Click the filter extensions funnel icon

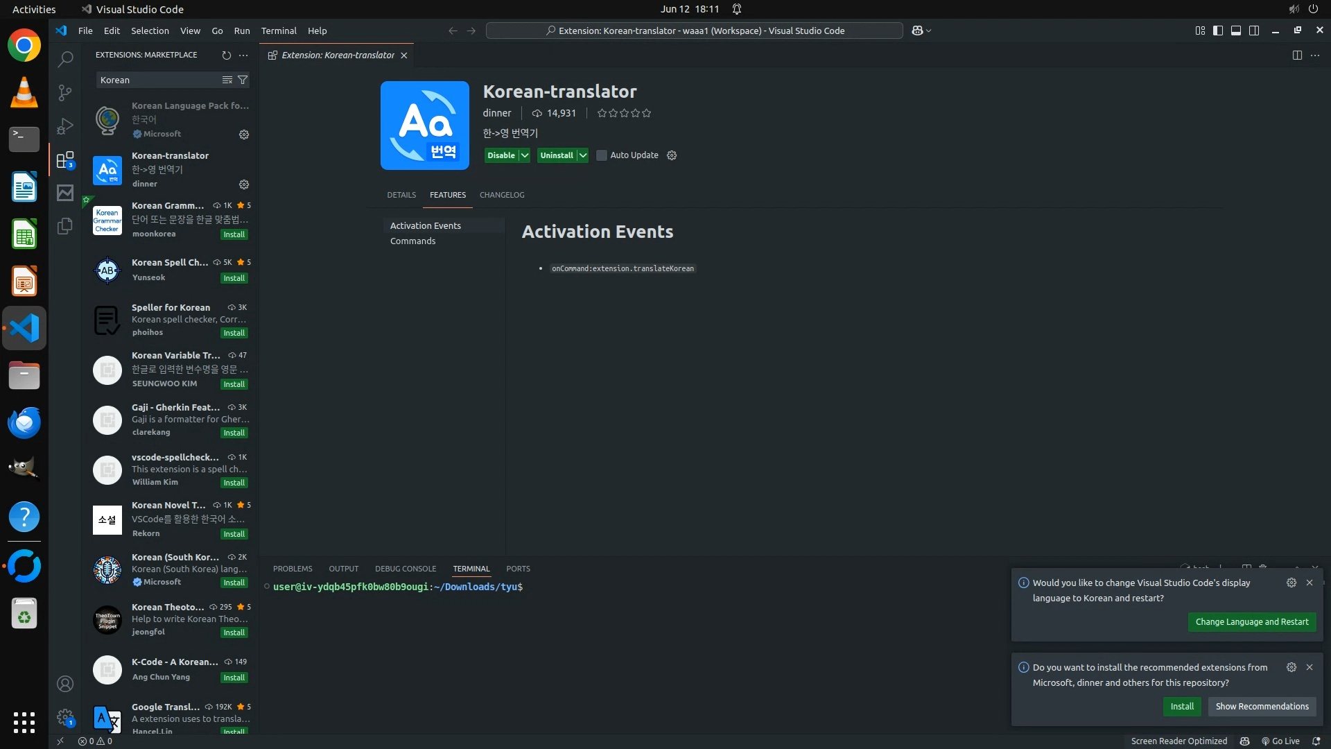[x=243, y=80]
